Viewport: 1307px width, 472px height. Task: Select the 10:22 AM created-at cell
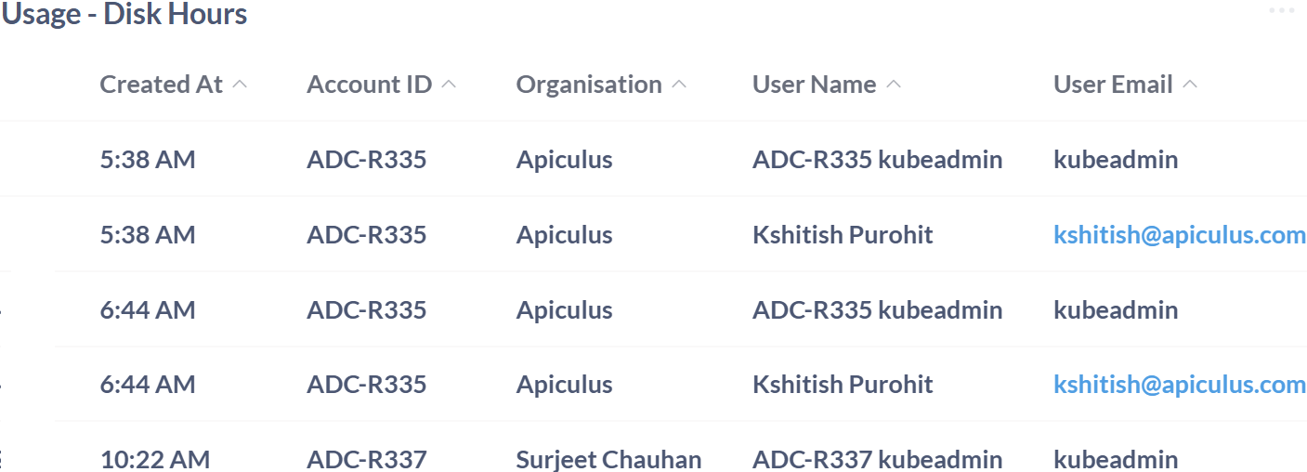154,459
